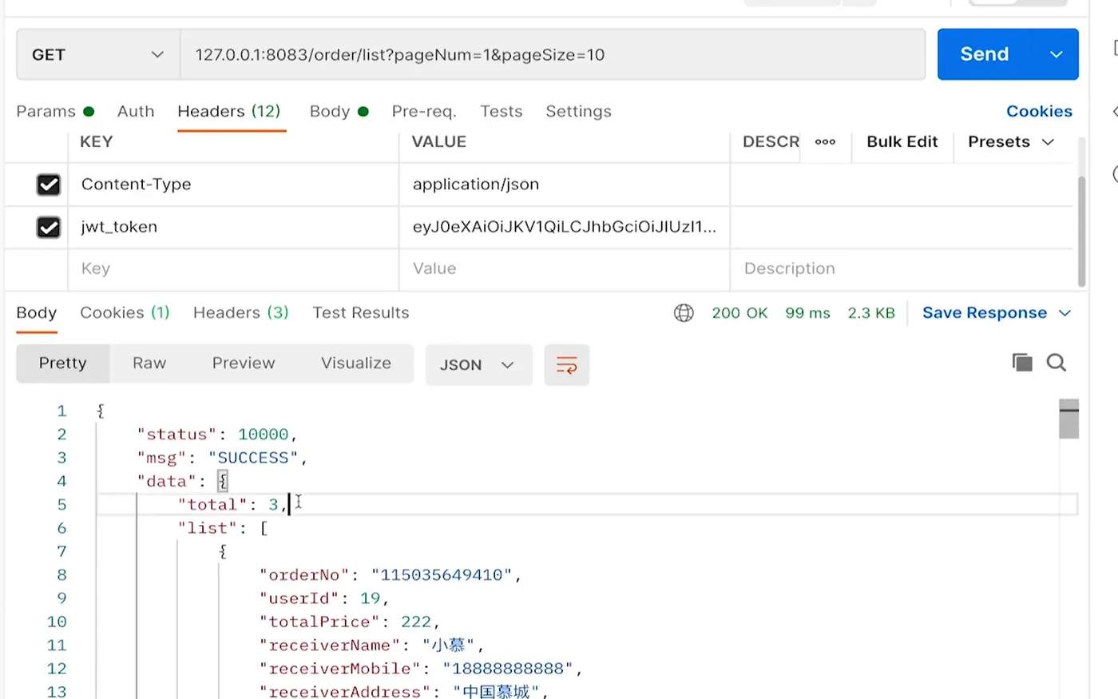Click the "totalPrice": 222 line

349,622
